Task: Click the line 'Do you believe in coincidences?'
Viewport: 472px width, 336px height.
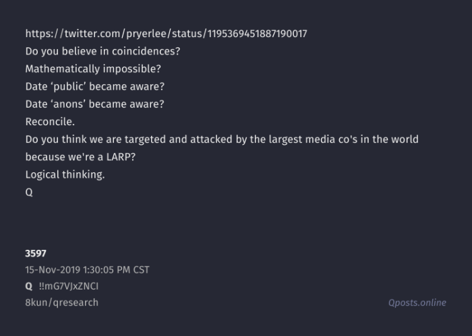Action: tap(102, 51)
